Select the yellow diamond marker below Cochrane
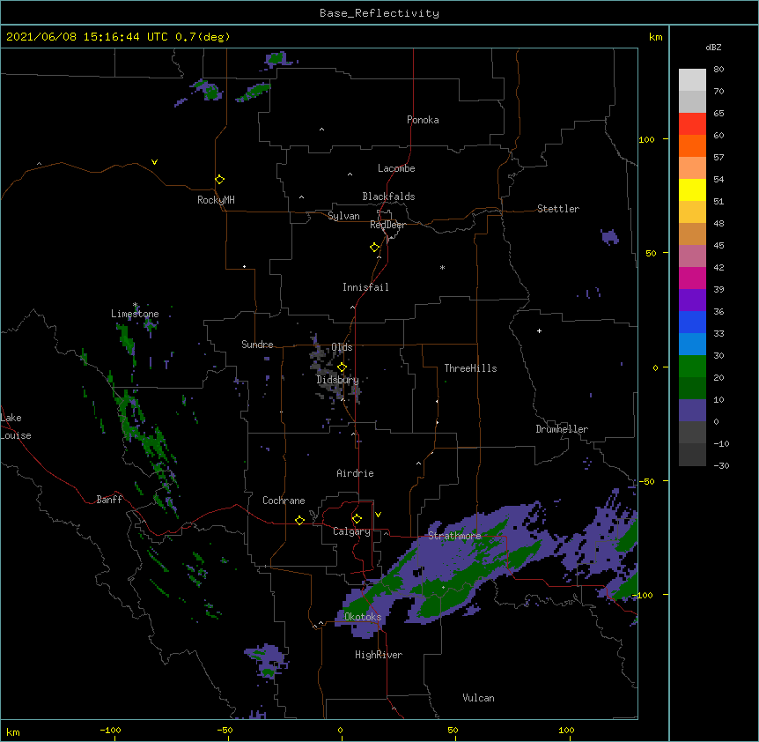759x742 pixels. 299,520
